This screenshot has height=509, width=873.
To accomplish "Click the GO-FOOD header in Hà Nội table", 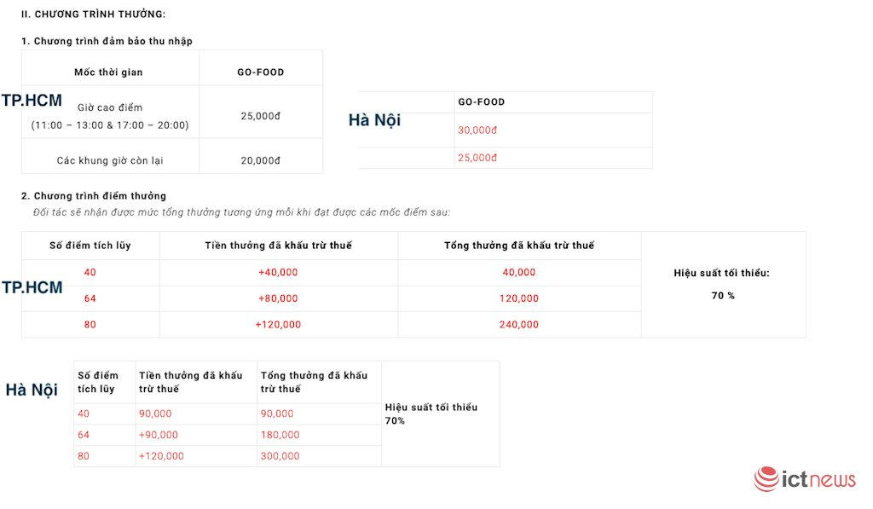I will [481, 101].
